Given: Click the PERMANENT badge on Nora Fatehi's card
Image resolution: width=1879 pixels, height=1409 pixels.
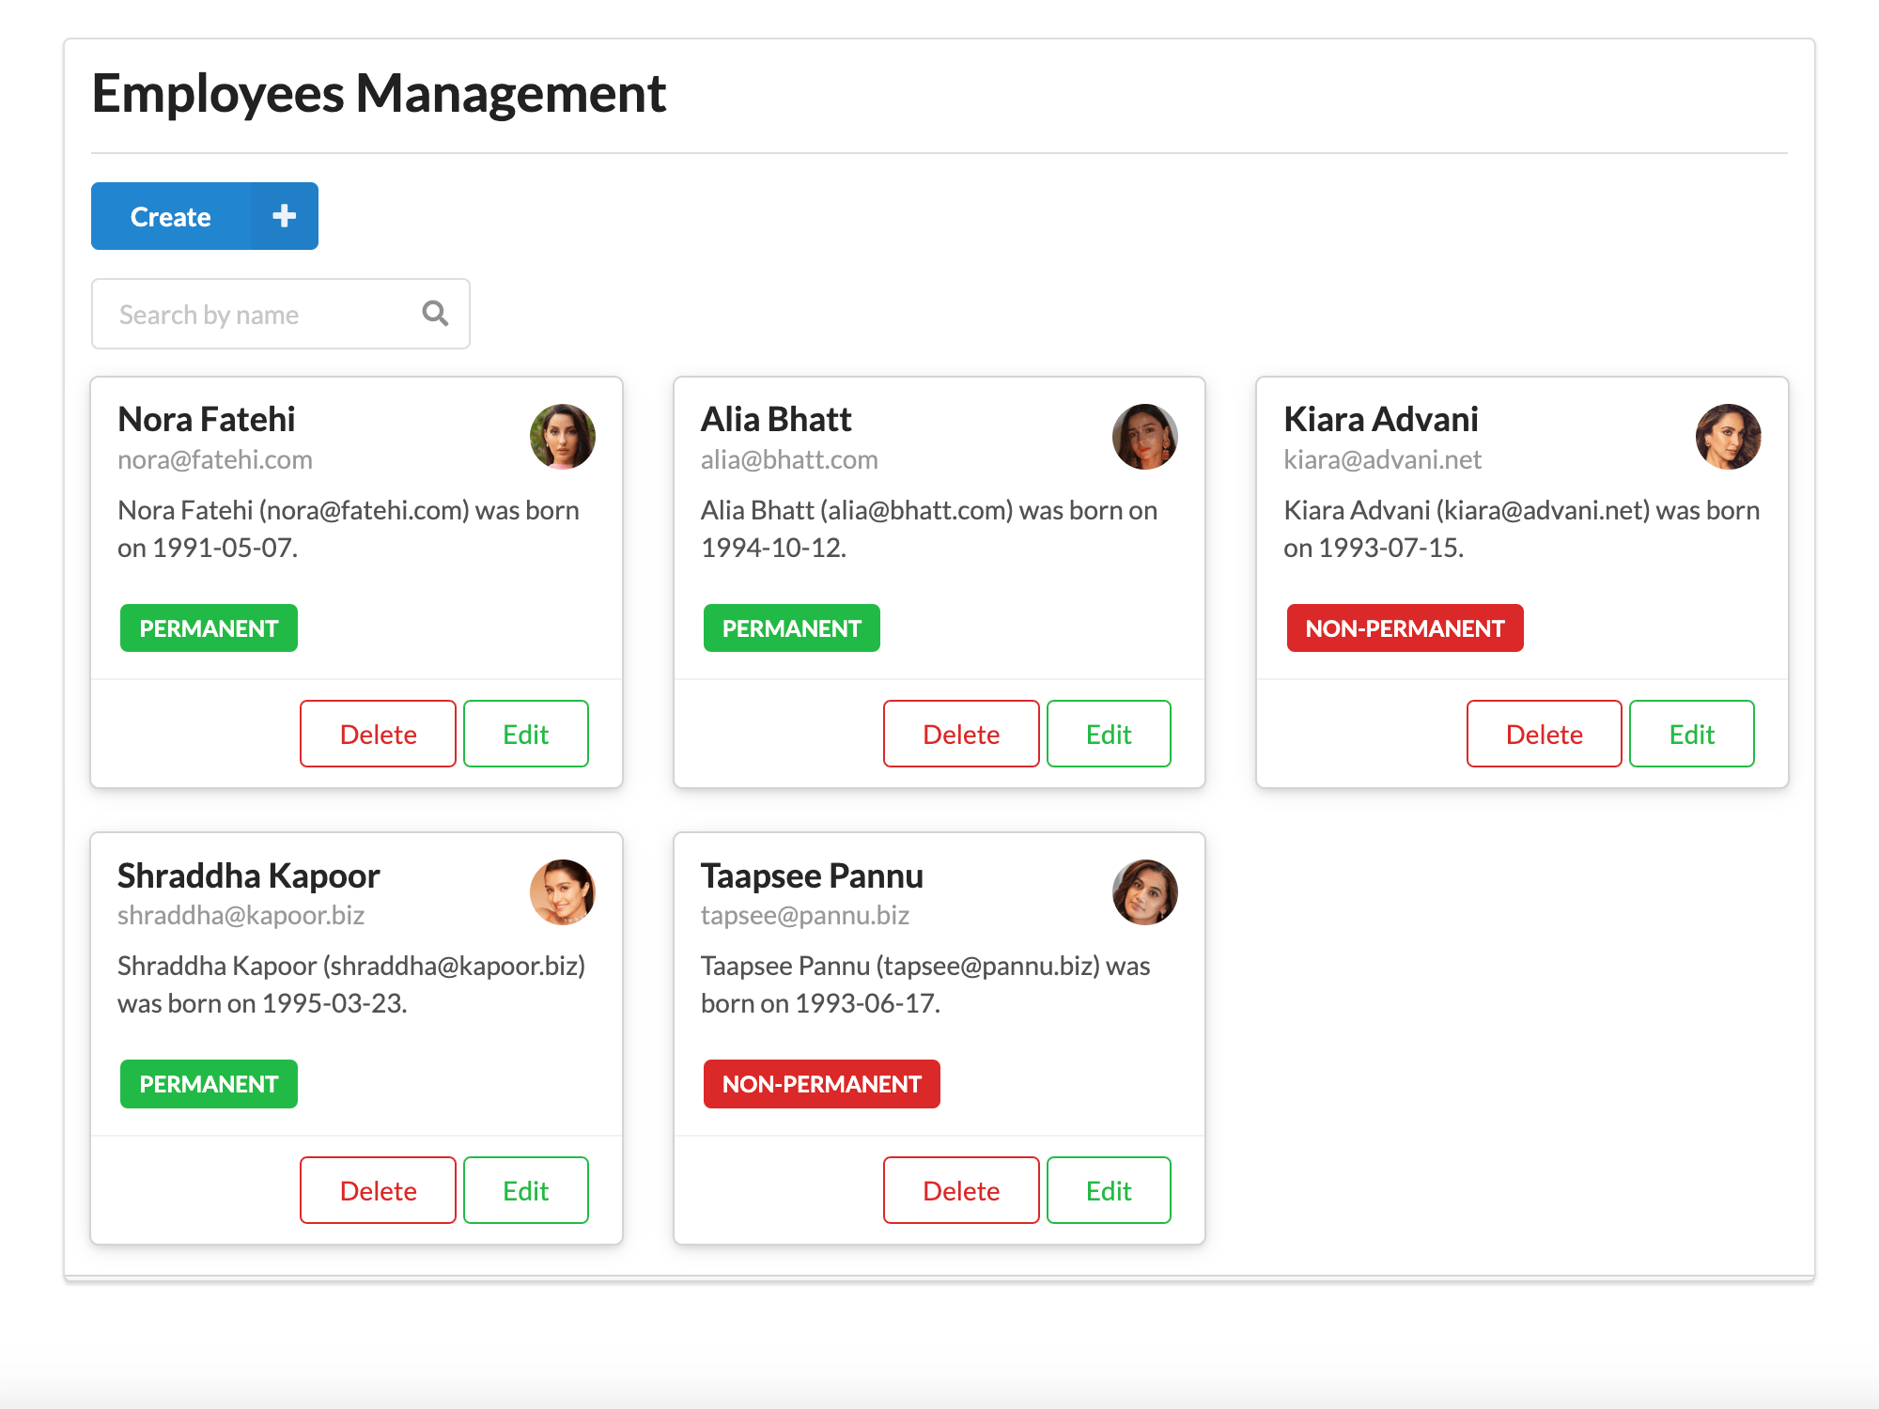Looking at the screenshot, I should tap(209, 627).
